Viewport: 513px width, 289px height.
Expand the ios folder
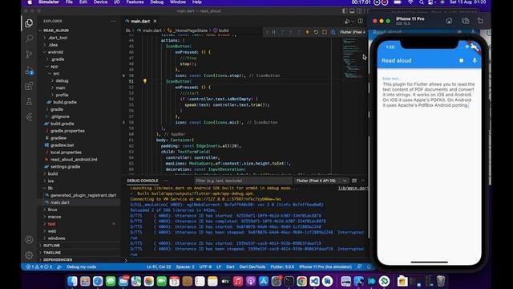[50, 181]
